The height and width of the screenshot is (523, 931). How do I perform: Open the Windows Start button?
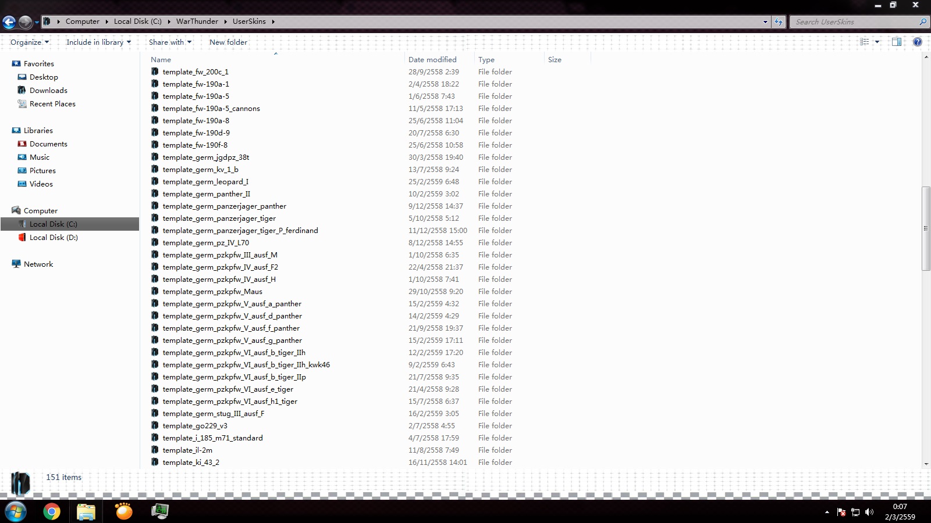coord(16,511)
